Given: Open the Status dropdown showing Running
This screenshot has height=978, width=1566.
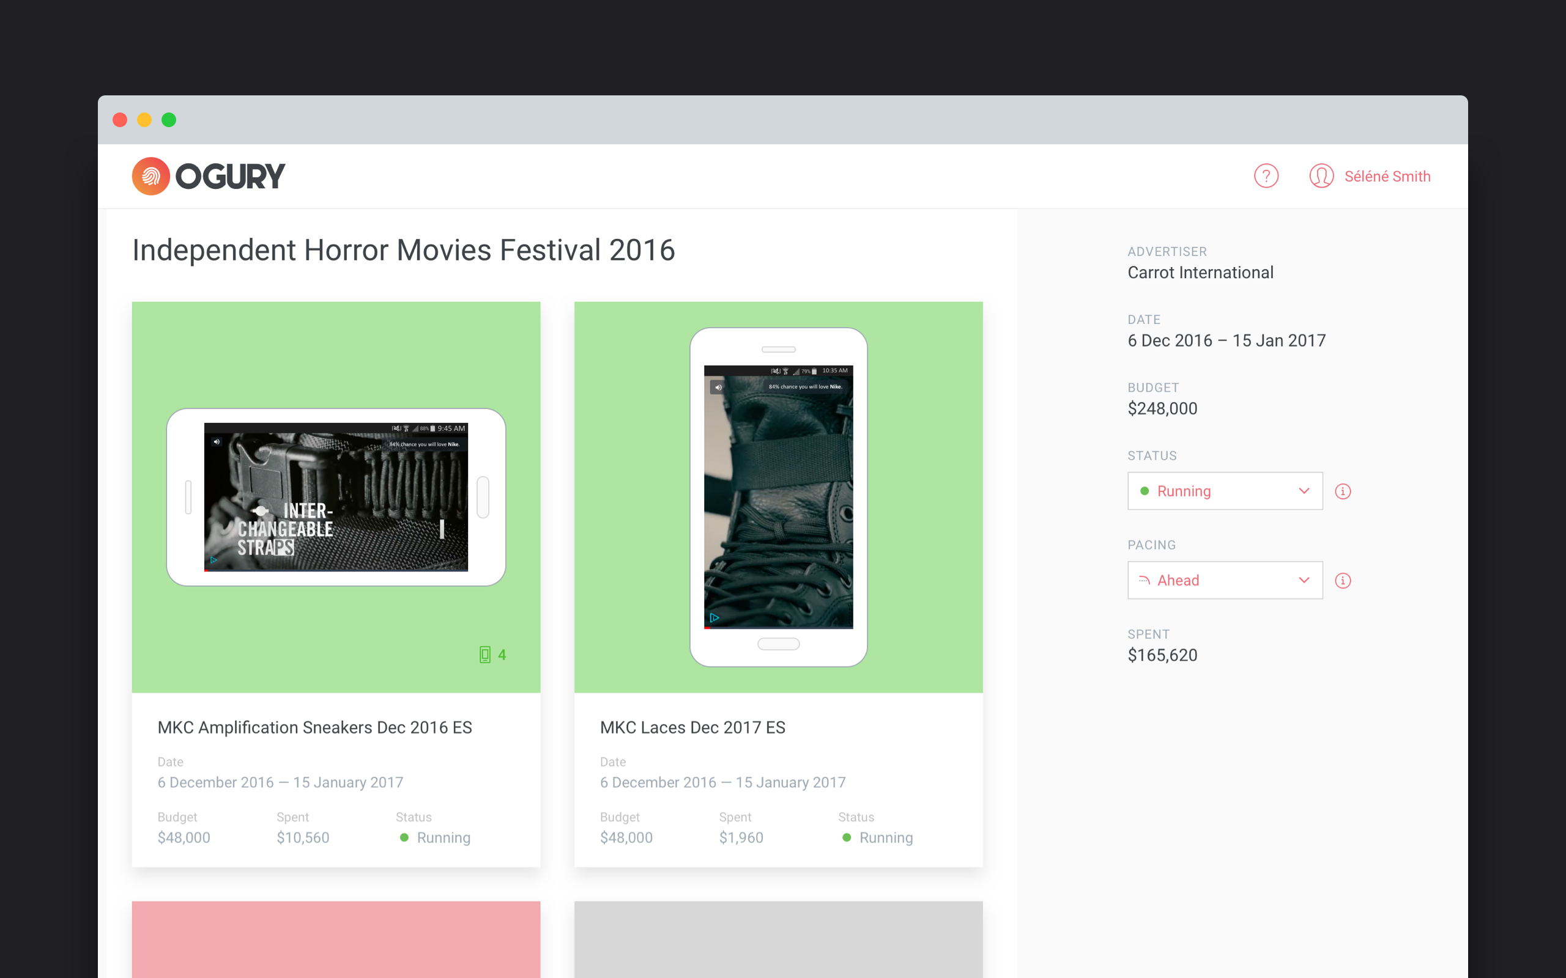Looking at the screenshot, I should [1225, 491].
